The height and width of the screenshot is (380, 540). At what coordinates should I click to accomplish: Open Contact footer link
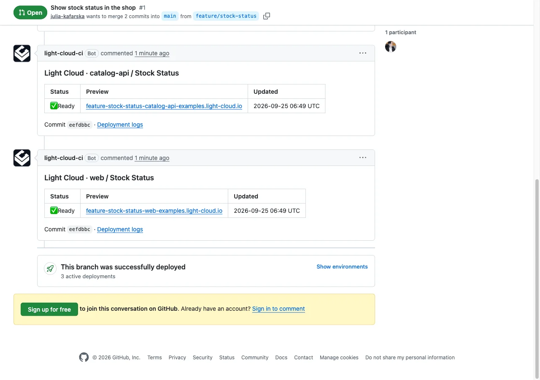(303, 358)
